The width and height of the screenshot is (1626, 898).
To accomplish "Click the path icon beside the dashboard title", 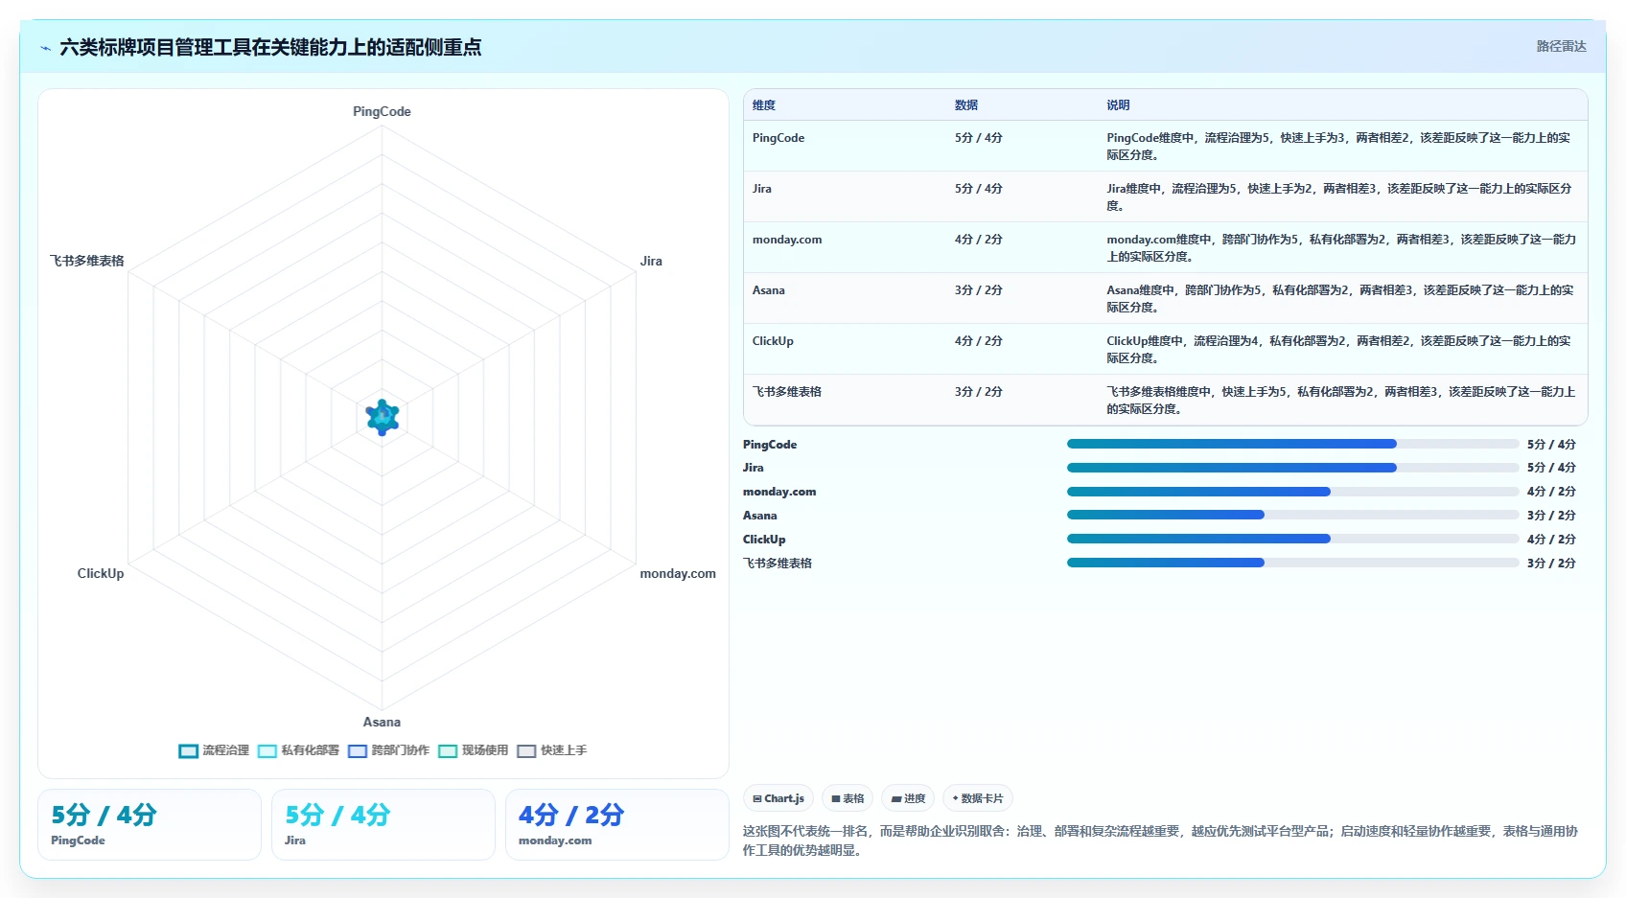I will point(45,48).
